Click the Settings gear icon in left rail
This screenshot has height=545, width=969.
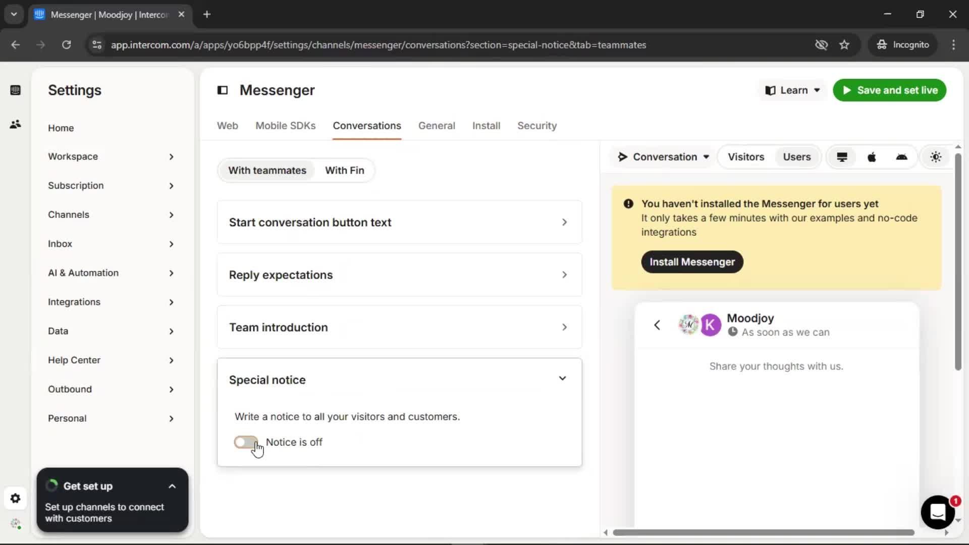(x=15, y=499)
